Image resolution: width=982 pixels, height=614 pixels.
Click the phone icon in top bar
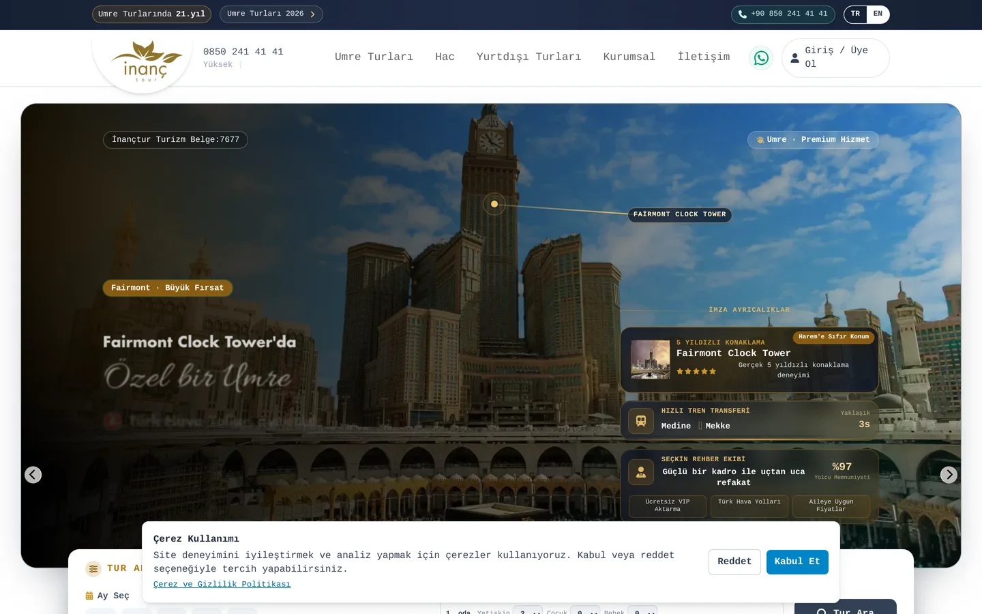click(x=742, y=14)
